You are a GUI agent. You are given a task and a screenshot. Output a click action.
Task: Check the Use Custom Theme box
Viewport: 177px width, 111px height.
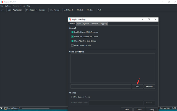(x=72, y=97)
